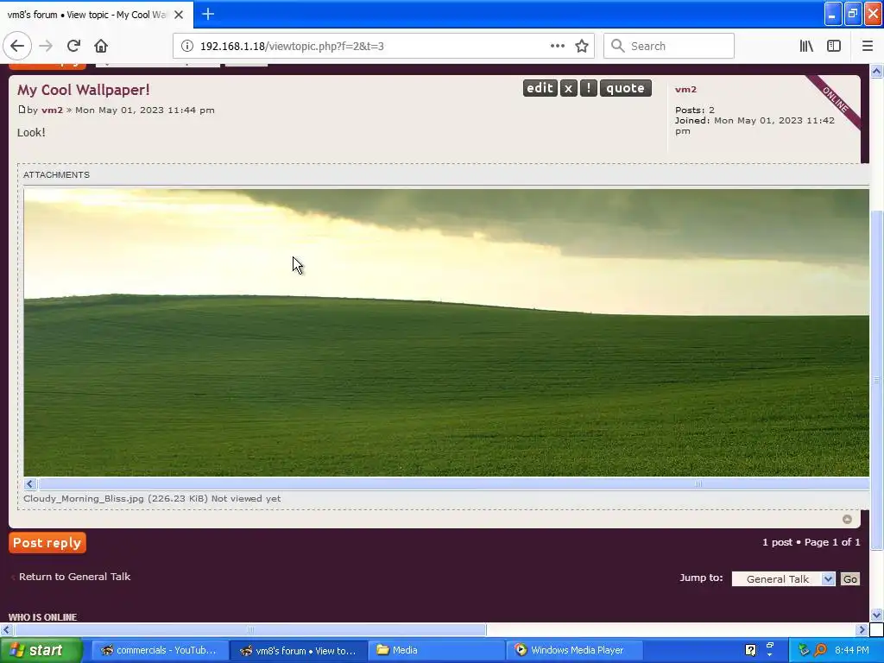Click the bottom horizontal scrollbar thumb

pyautogui.click(x=250, y=629)
